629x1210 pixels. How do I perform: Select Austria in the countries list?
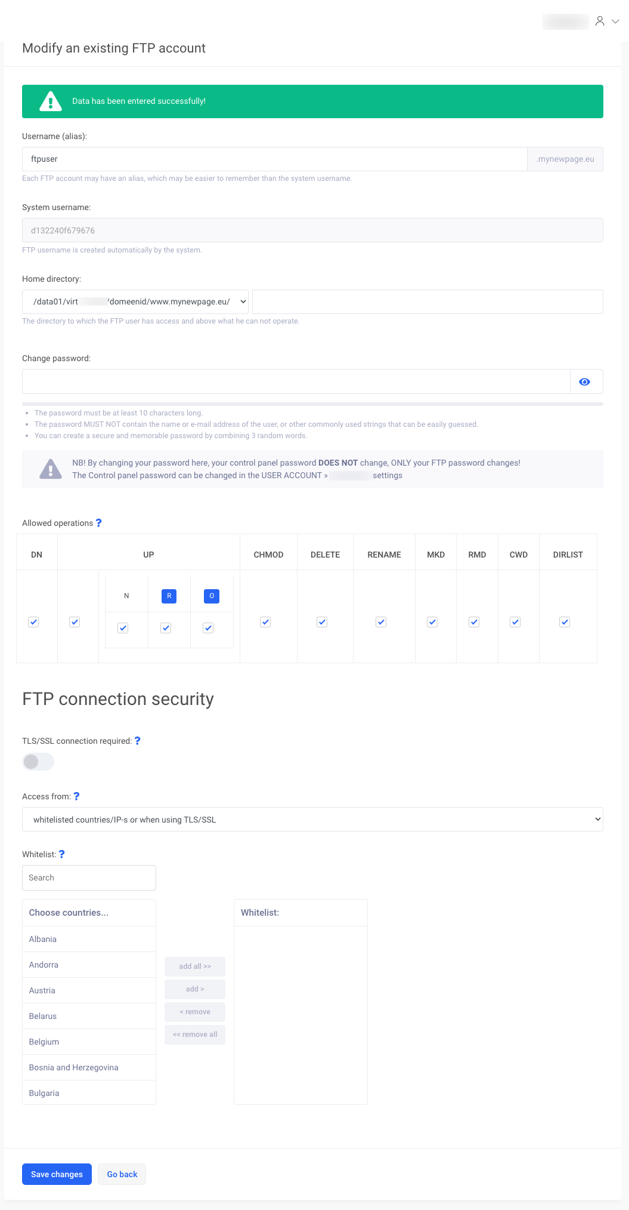[42, 990]
